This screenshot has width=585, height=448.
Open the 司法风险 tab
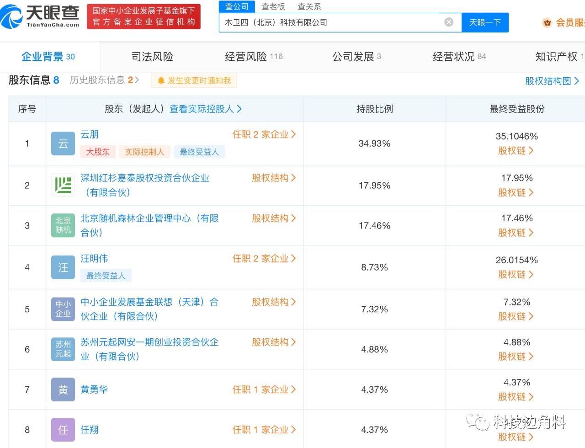click(x=152, y=57)
